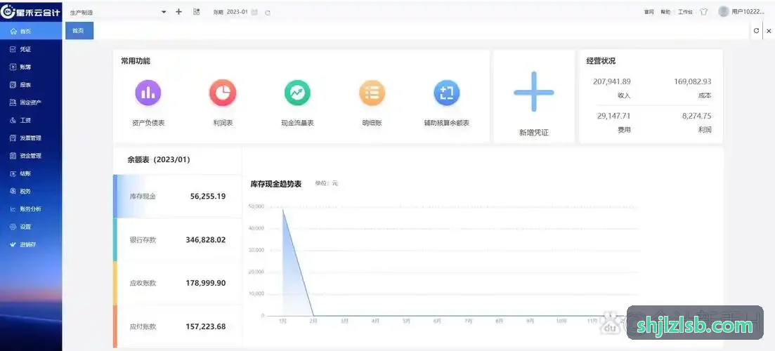
Task: Open 结账 in the sidebar
Action: pyautogui.click(x=31, y=174)
